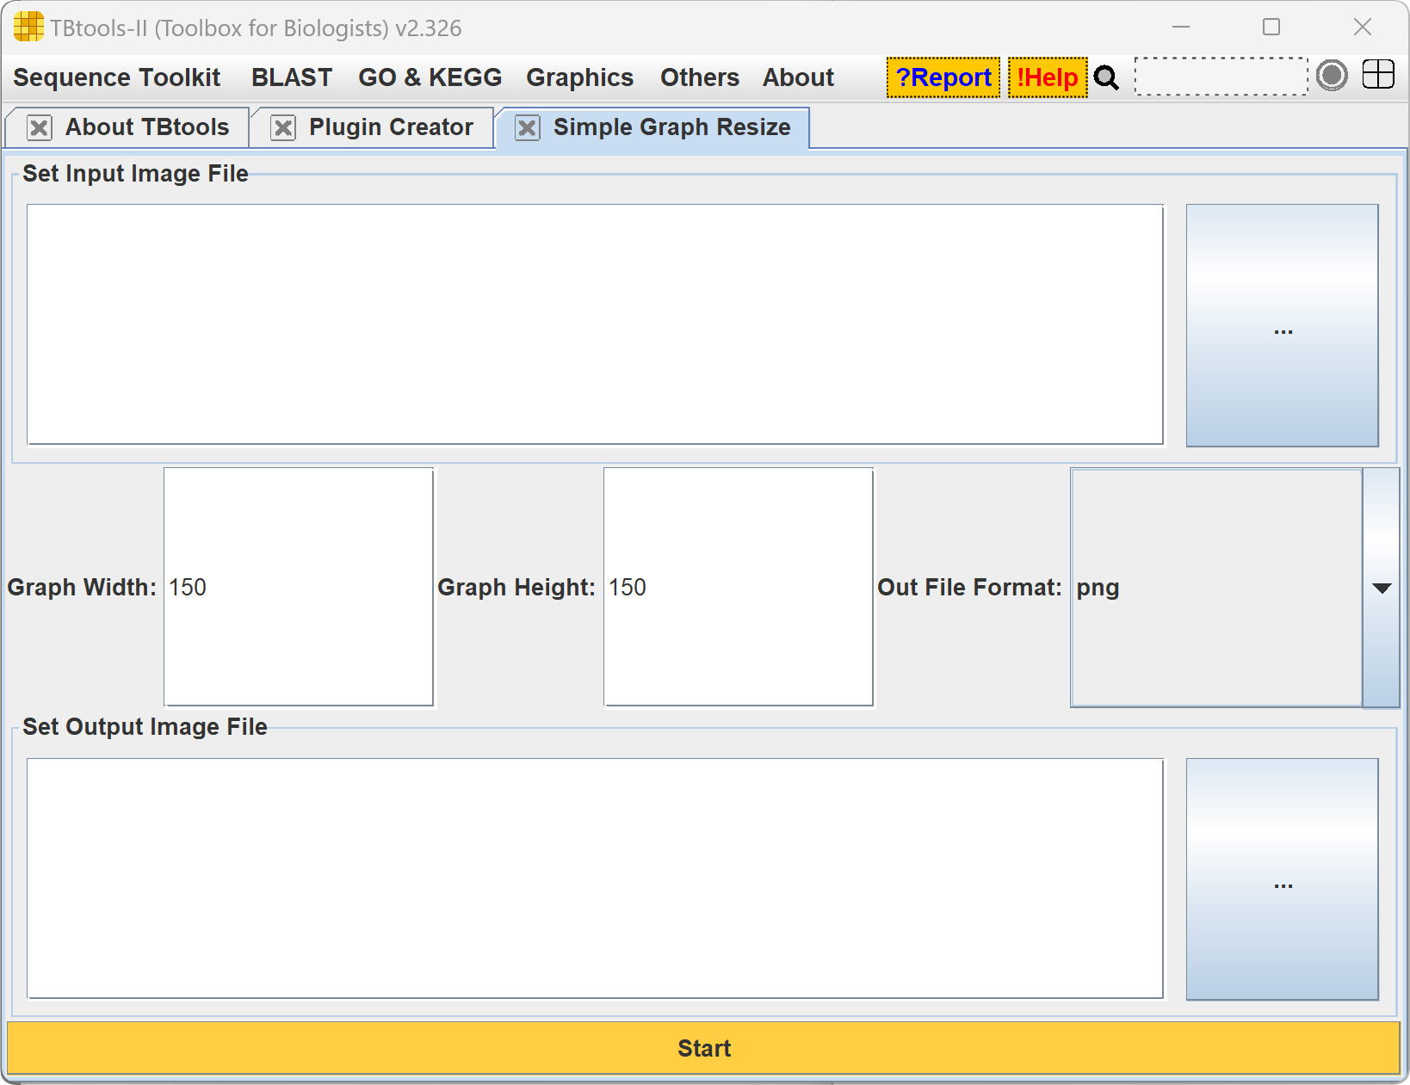Close the Plugin Creator tab
This screenshot has width=1410, height=1085.
(283, 128)
